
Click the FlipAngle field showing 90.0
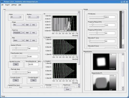(x=33, y=72)
